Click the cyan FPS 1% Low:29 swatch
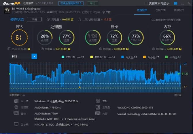This screenshot has width=193, height=134. (63, 57)
